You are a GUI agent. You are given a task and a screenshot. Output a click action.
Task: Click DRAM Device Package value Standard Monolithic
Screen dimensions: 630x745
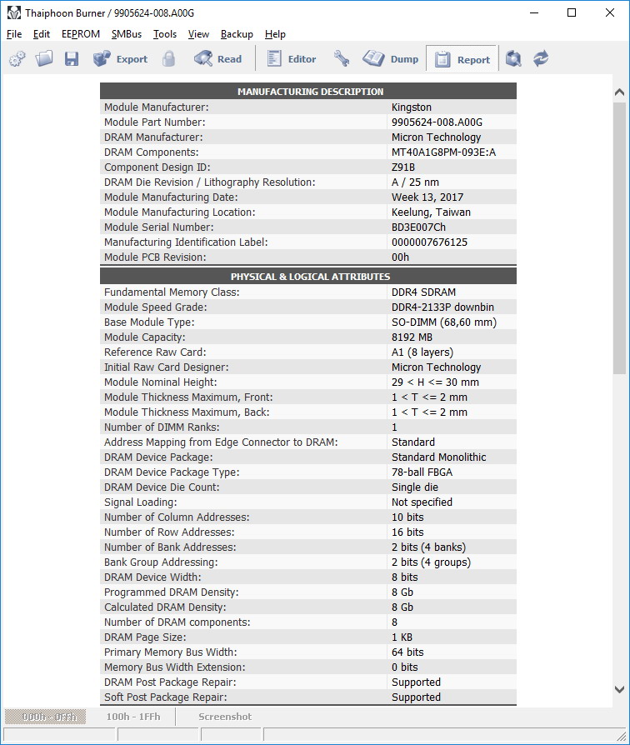[x=439, y=457]
